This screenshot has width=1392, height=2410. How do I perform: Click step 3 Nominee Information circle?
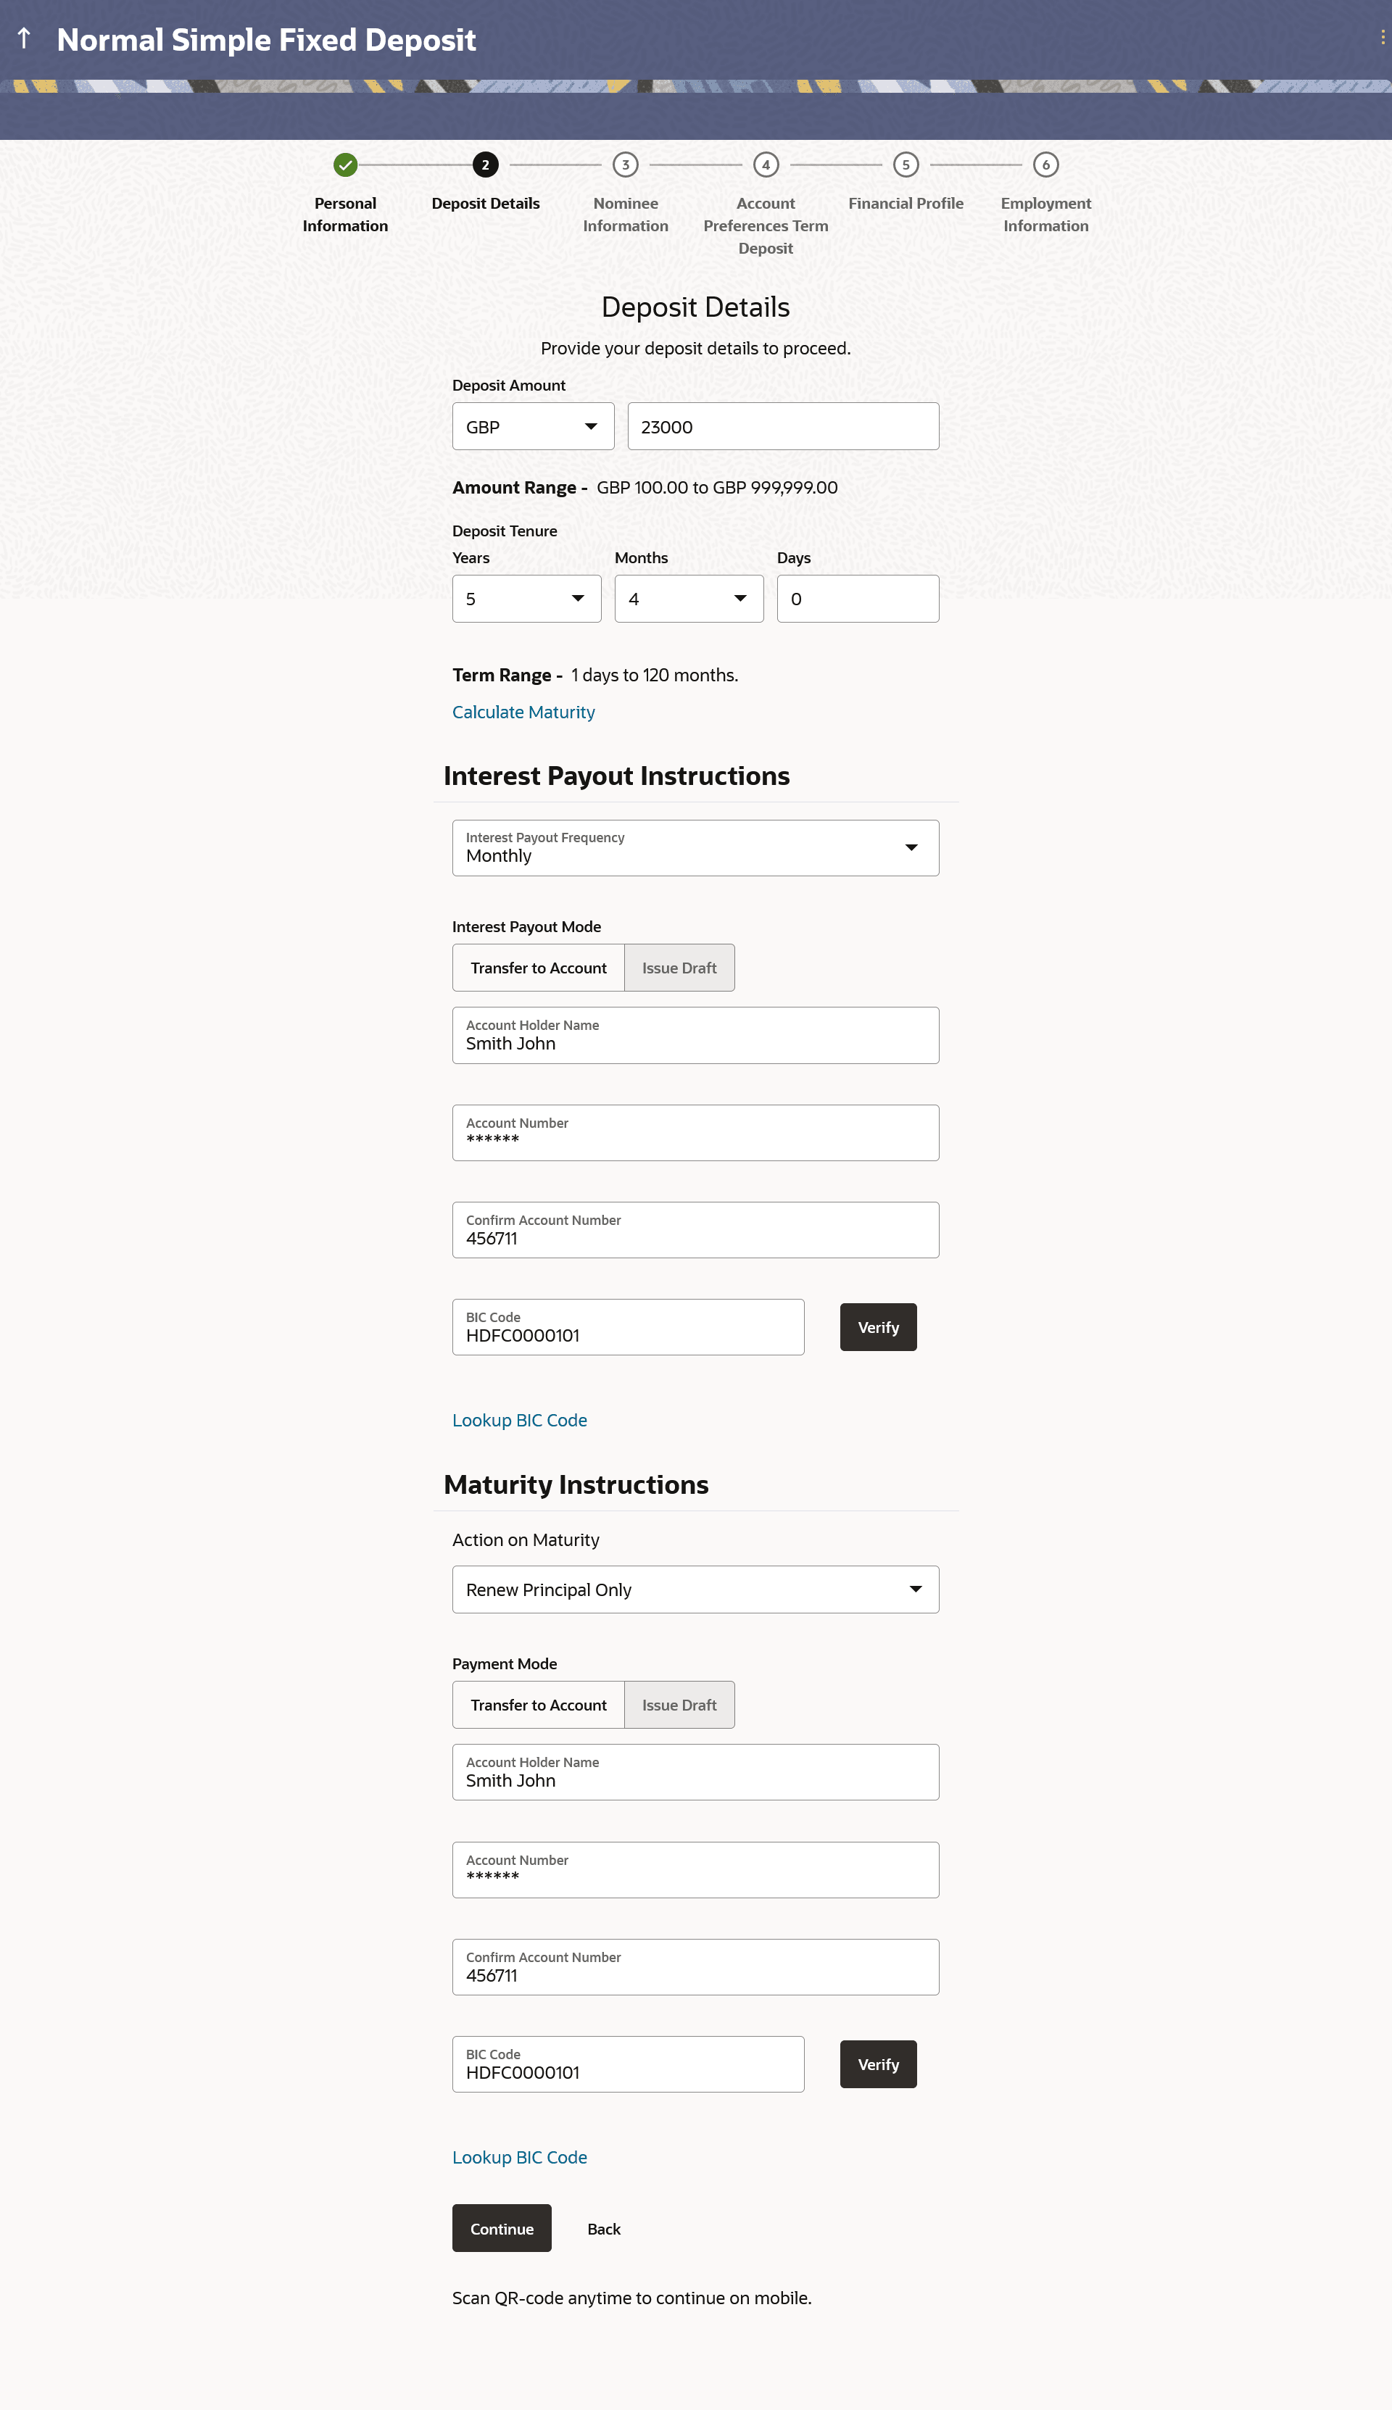click(x=625, y=165)
